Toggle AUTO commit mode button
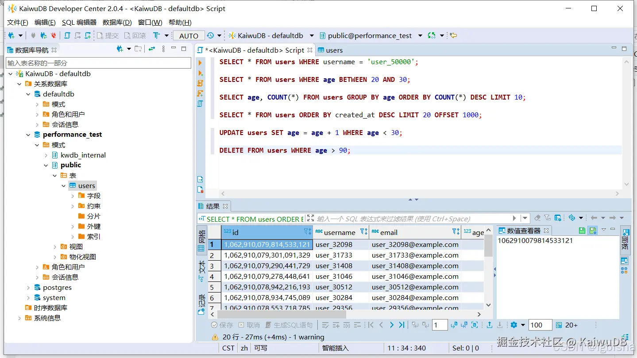637x358 pixels. point(189,36)
